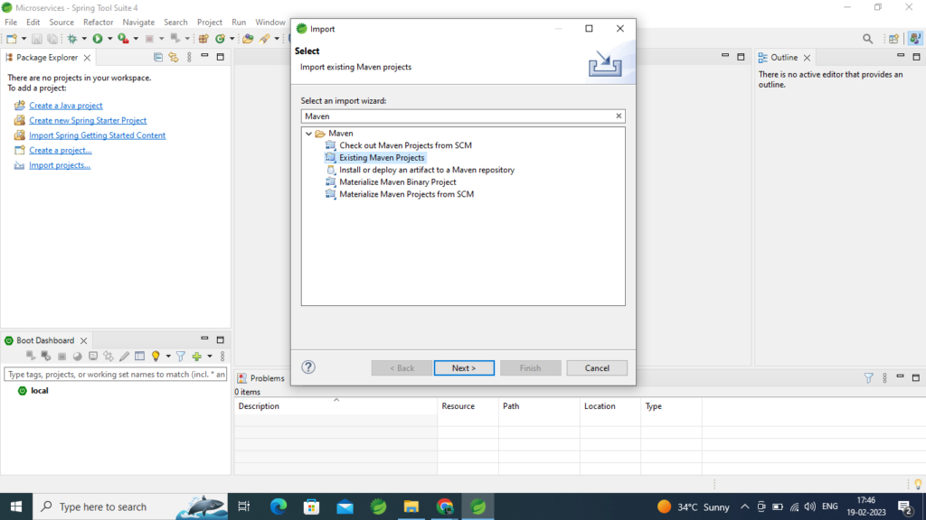Image resolution: width=926 pixels, height=520 pixels.
Task: Click the green plus icon in Boot Dashboard
Action: (x=196, y=356)
